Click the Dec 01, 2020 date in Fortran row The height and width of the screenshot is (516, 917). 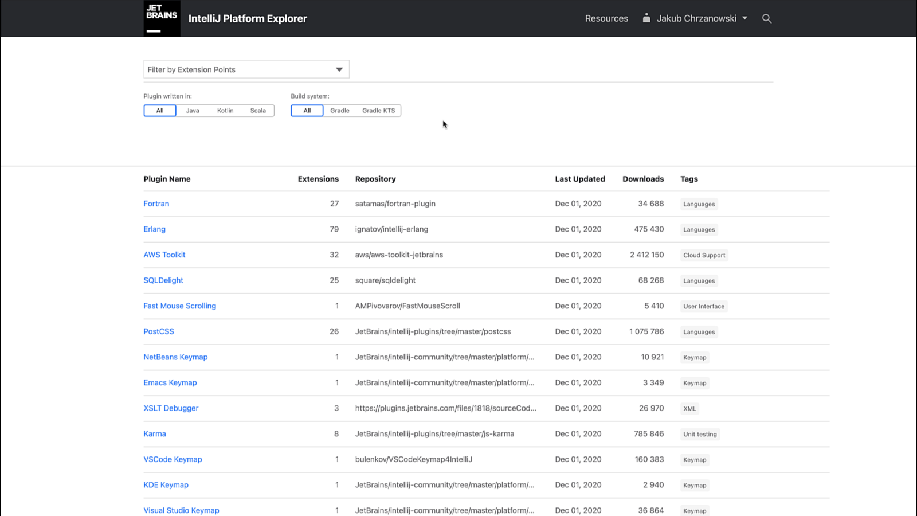coord(578,204)
